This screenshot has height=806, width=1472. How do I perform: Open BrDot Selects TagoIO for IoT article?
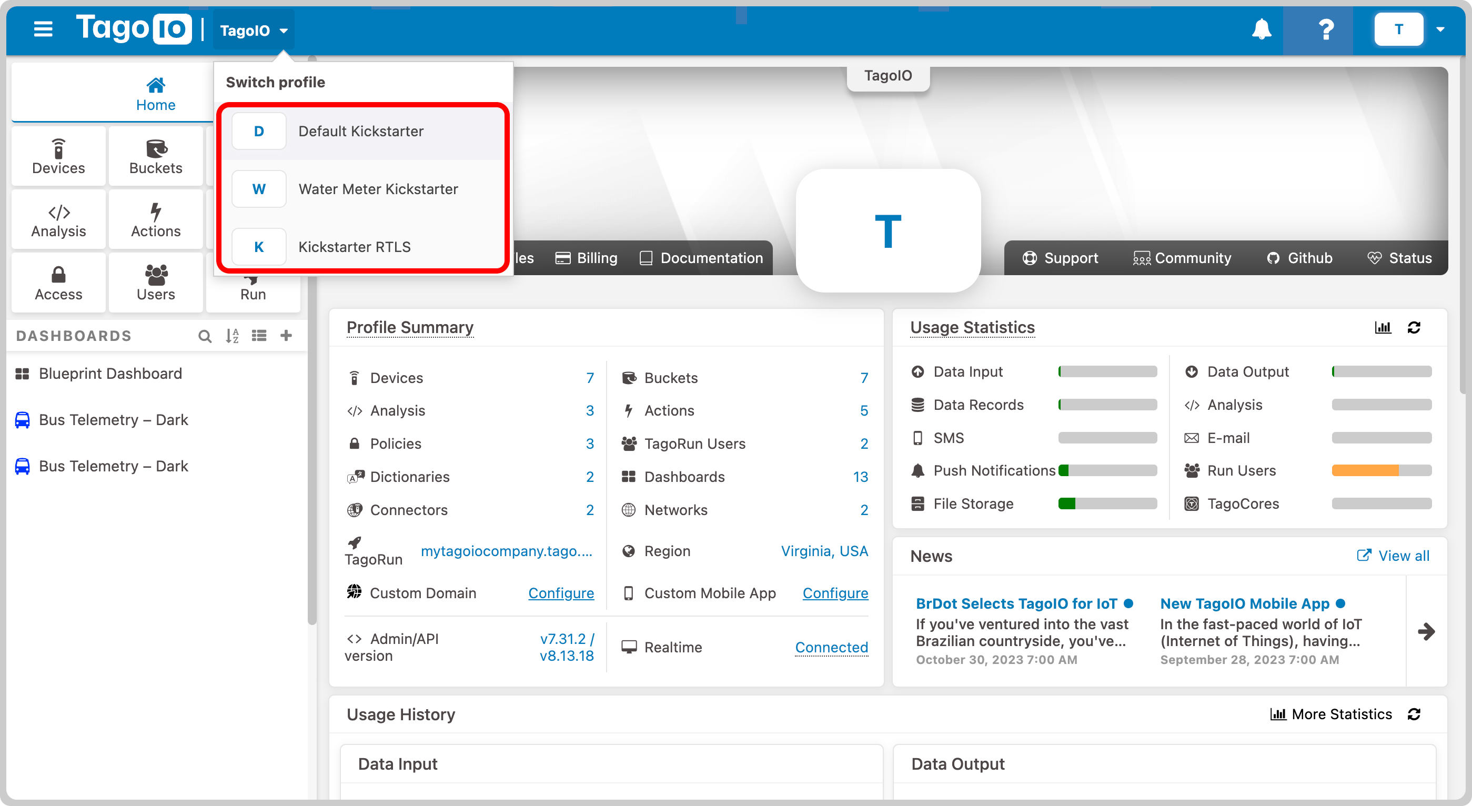[1016, 603]
